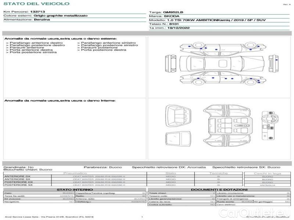
Task: Click the Targa GM952LB field
Action: 166,12
